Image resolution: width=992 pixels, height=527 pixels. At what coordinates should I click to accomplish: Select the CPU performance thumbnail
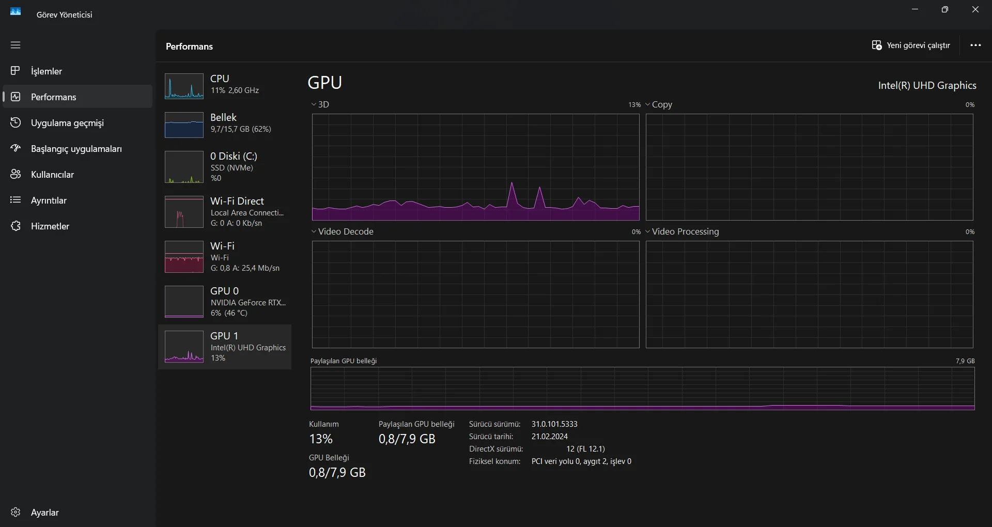point(184,86)
